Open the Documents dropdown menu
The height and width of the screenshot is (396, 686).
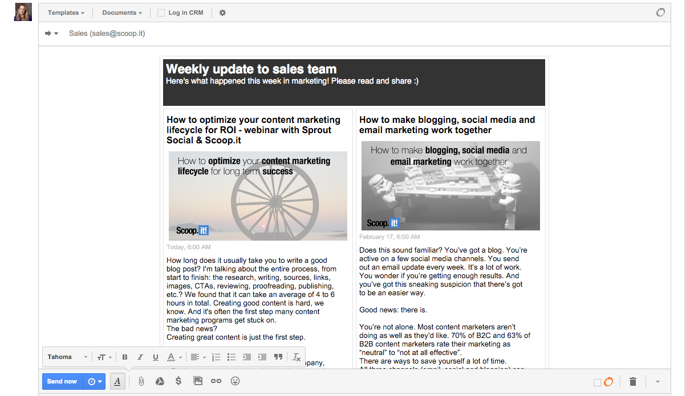pos(122,13)
